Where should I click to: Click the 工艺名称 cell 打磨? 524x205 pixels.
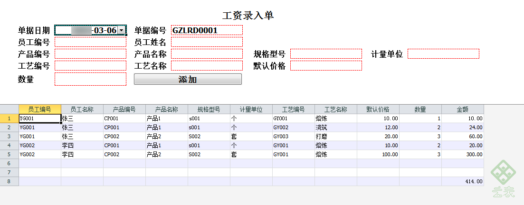(x=336, y=136)
